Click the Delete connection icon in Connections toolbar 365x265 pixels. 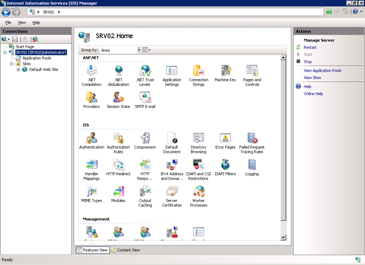point(35,39)
